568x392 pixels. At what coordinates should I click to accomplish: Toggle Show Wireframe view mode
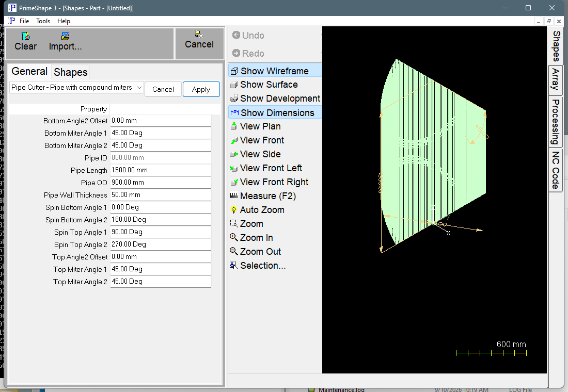275,71
